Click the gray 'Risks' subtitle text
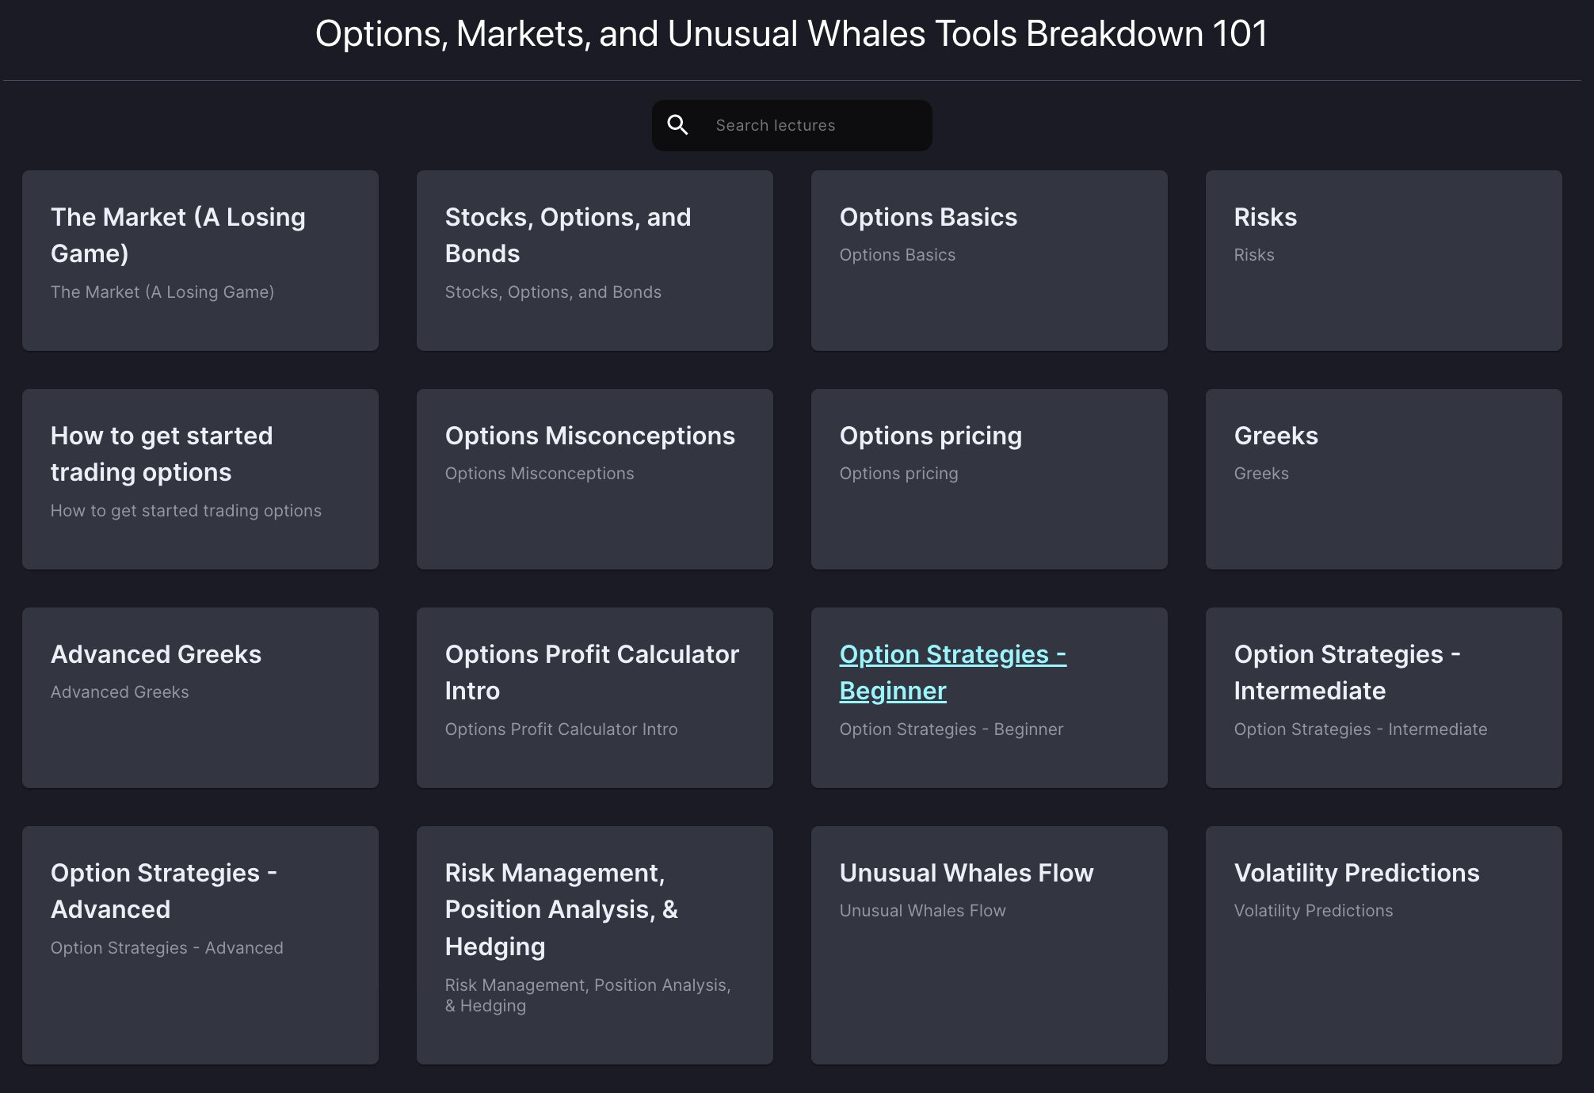The height and width of the screenshot is (1093, 1594). point(1254,255)
